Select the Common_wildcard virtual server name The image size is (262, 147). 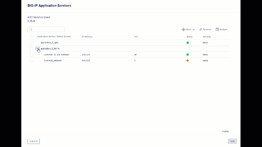tap(53, 61)
